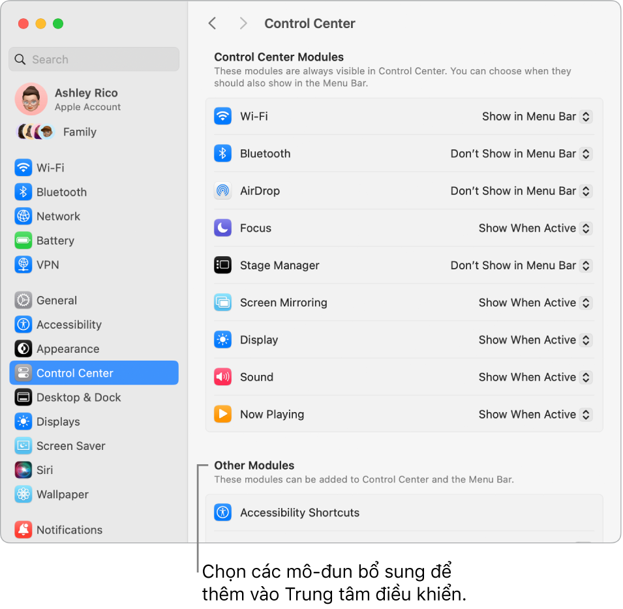Click the Appearance icon in the sidebar
The height and width of the screenshot is (609, 623).
point(23,349)
